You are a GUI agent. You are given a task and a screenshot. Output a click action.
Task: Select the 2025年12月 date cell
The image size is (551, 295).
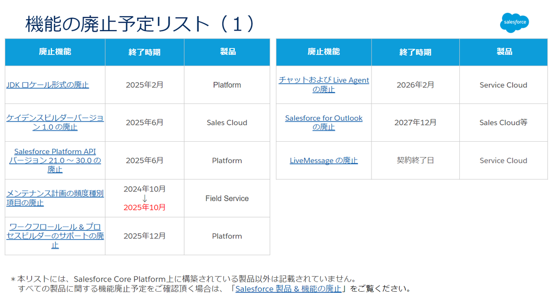144,236
